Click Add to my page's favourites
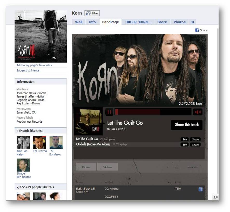Image resolution: width=230 pixels, height=212 pixels. pyautogui.click(x=34, y=65)
